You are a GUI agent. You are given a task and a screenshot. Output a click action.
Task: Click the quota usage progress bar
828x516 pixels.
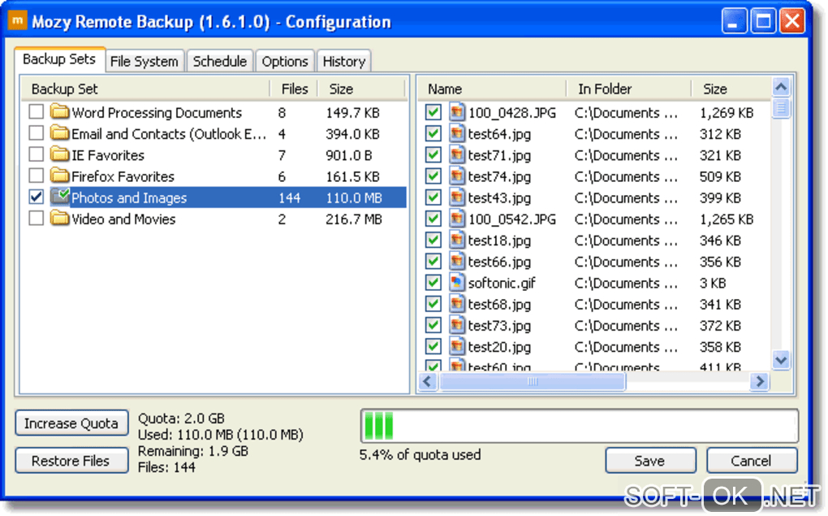pyautogui.click(x=580, y=426)
